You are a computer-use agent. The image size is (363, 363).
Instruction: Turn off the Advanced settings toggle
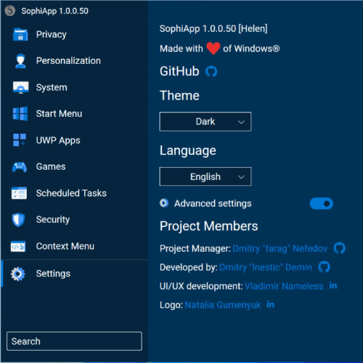322,203
